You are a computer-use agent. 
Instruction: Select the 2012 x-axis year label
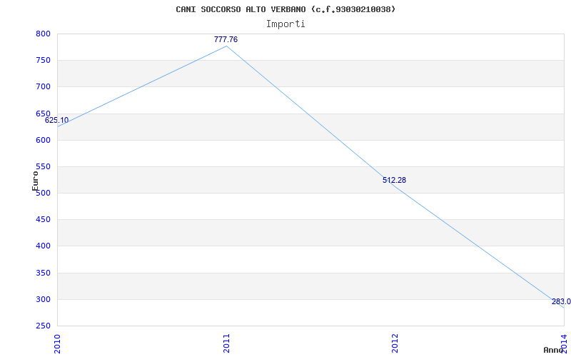click(x=395, y=343)
